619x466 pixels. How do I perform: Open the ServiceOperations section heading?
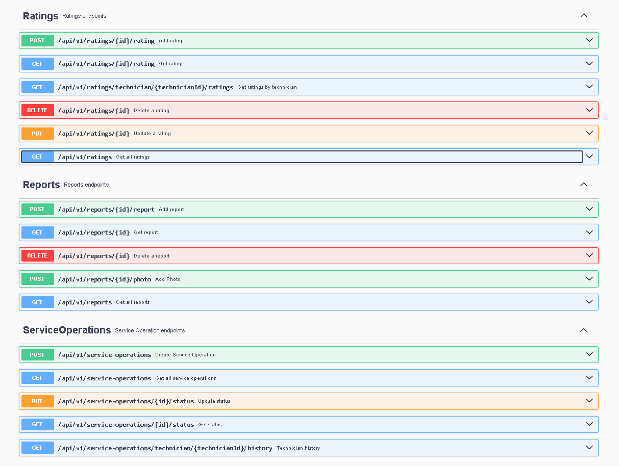click(67, 330)
